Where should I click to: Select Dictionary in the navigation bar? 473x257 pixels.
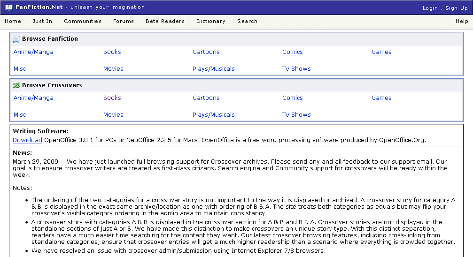[210, 21]
